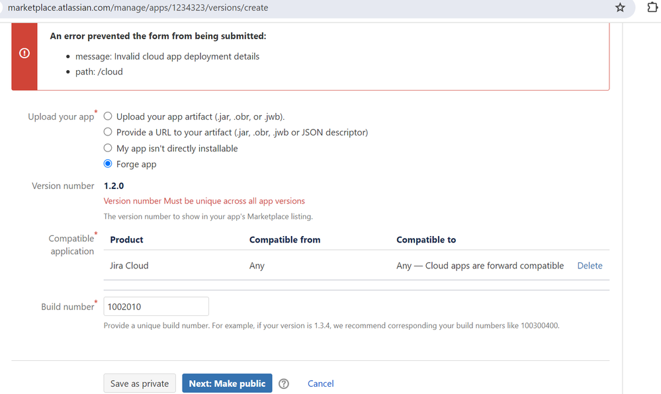Bookmark this page with the star icon
This screenshot has width=661, height=394.
620,7
